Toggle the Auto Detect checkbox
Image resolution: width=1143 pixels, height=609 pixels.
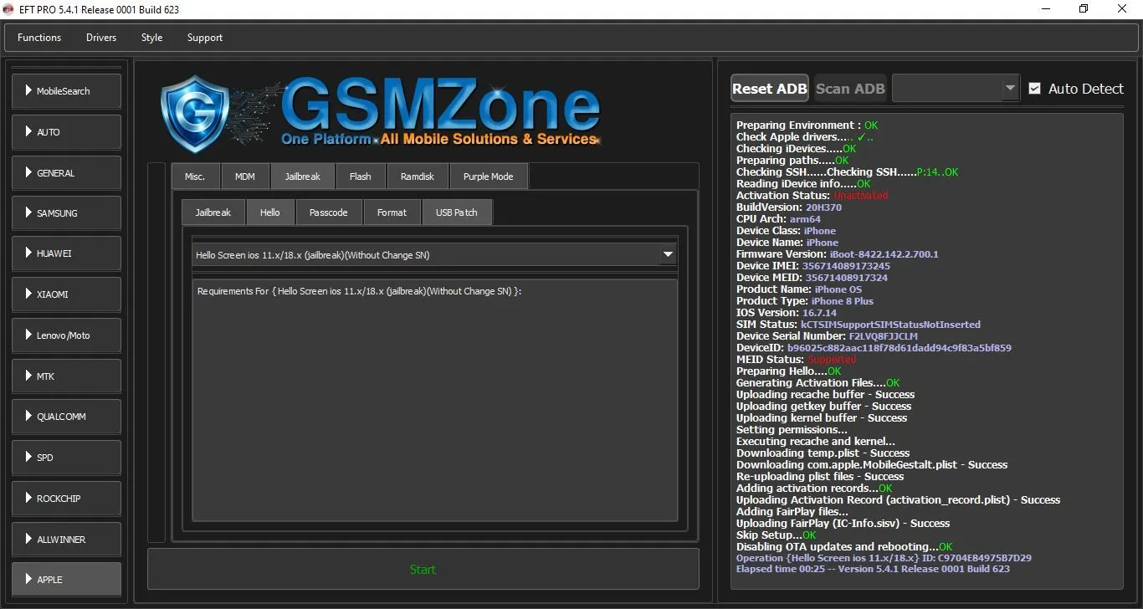(1035, 89)
